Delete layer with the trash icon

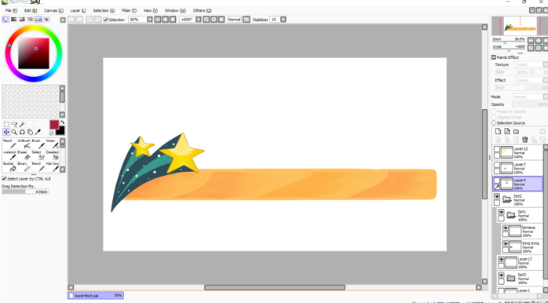(524, 140)
